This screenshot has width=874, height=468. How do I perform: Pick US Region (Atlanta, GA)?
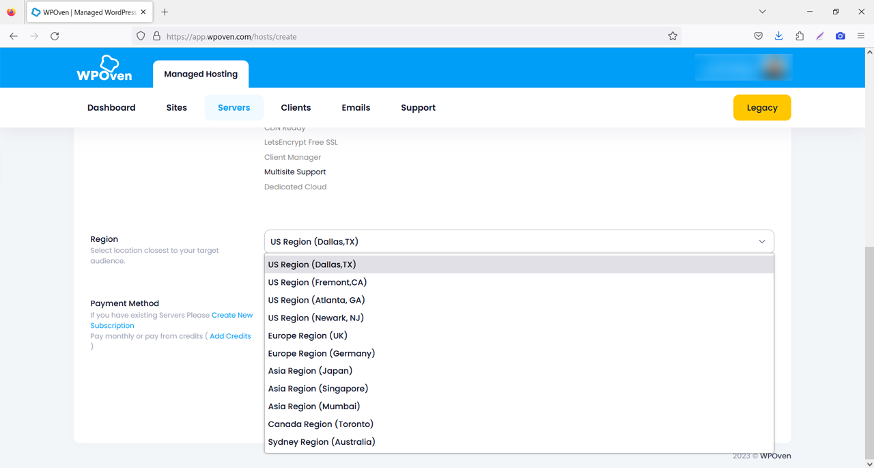519,300
